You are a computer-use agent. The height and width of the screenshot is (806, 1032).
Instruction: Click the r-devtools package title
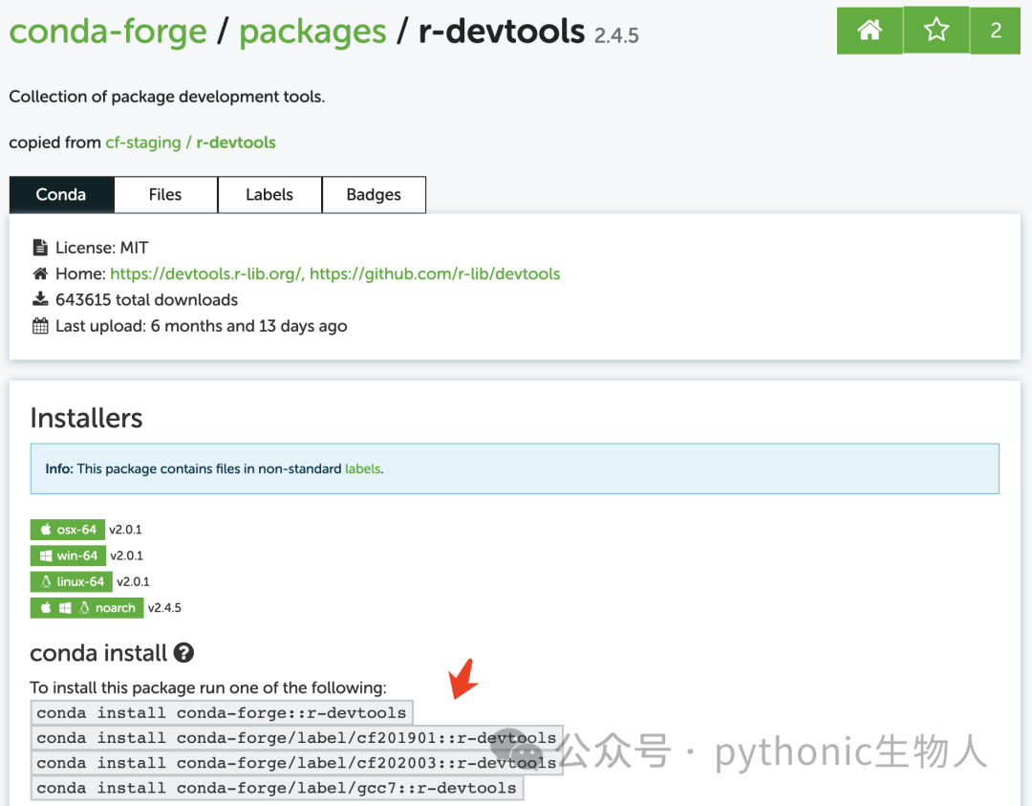(502, 31)
